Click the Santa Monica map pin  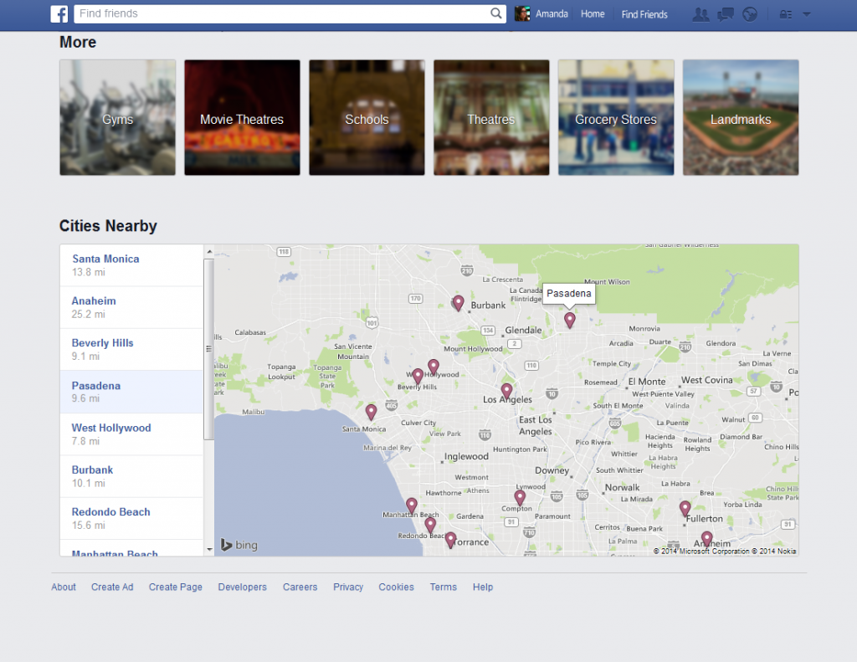point(371,412)
